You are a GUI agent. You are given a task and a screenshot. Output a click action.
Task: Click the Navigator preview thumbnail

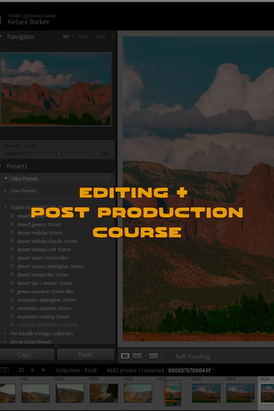coord(55,89)
